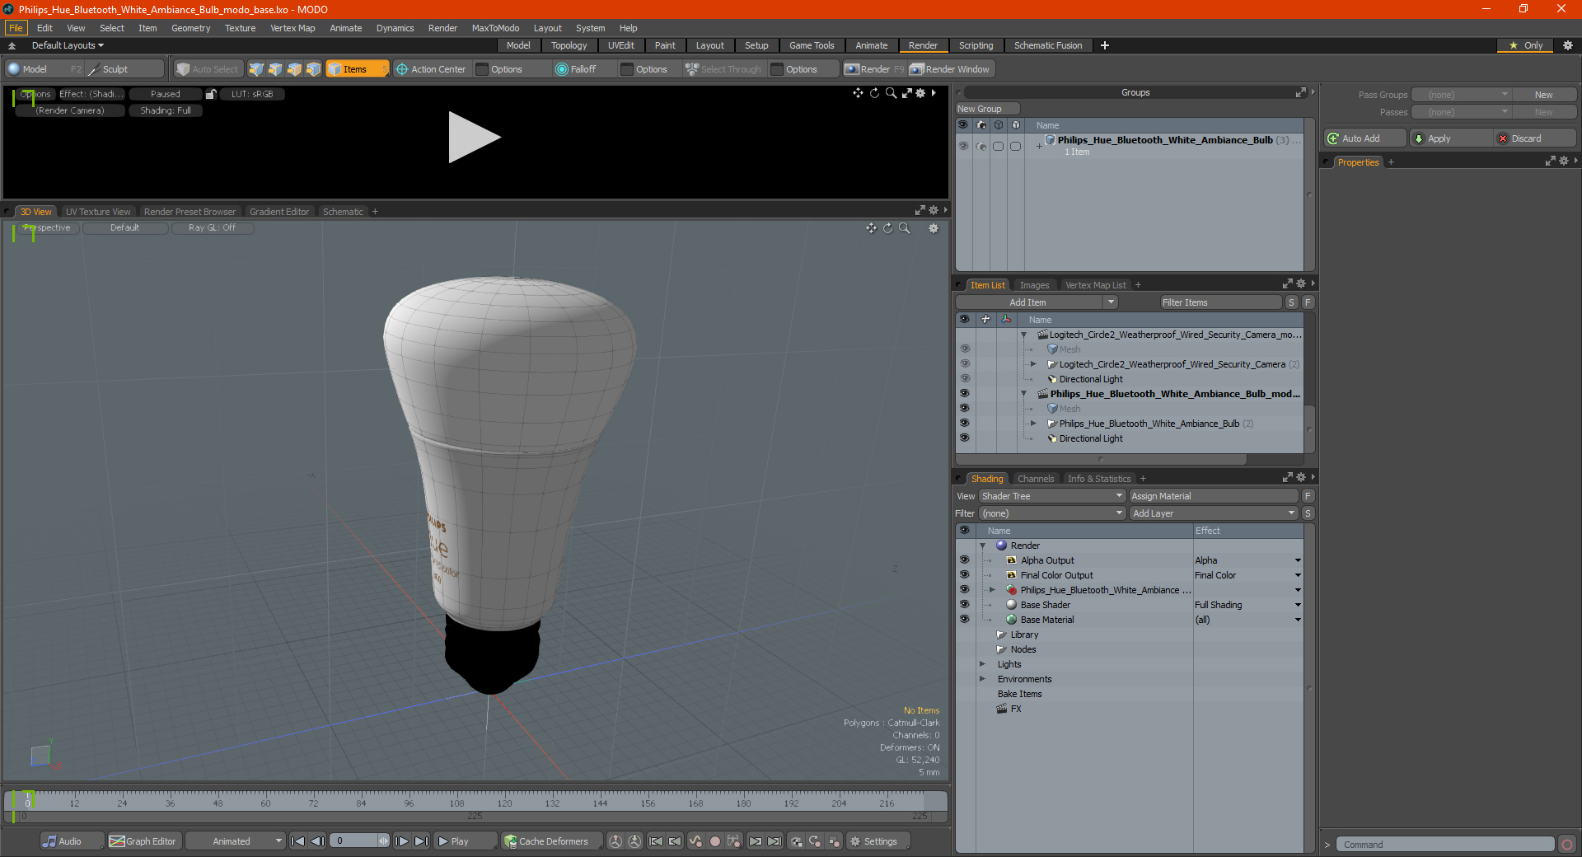
Task: Expand the Render tree node
Action: (x=982, y=546)
